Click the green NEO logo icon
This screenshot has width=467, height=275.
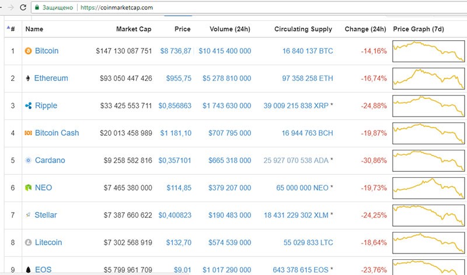pyautogui.click(x=28, y=188)
